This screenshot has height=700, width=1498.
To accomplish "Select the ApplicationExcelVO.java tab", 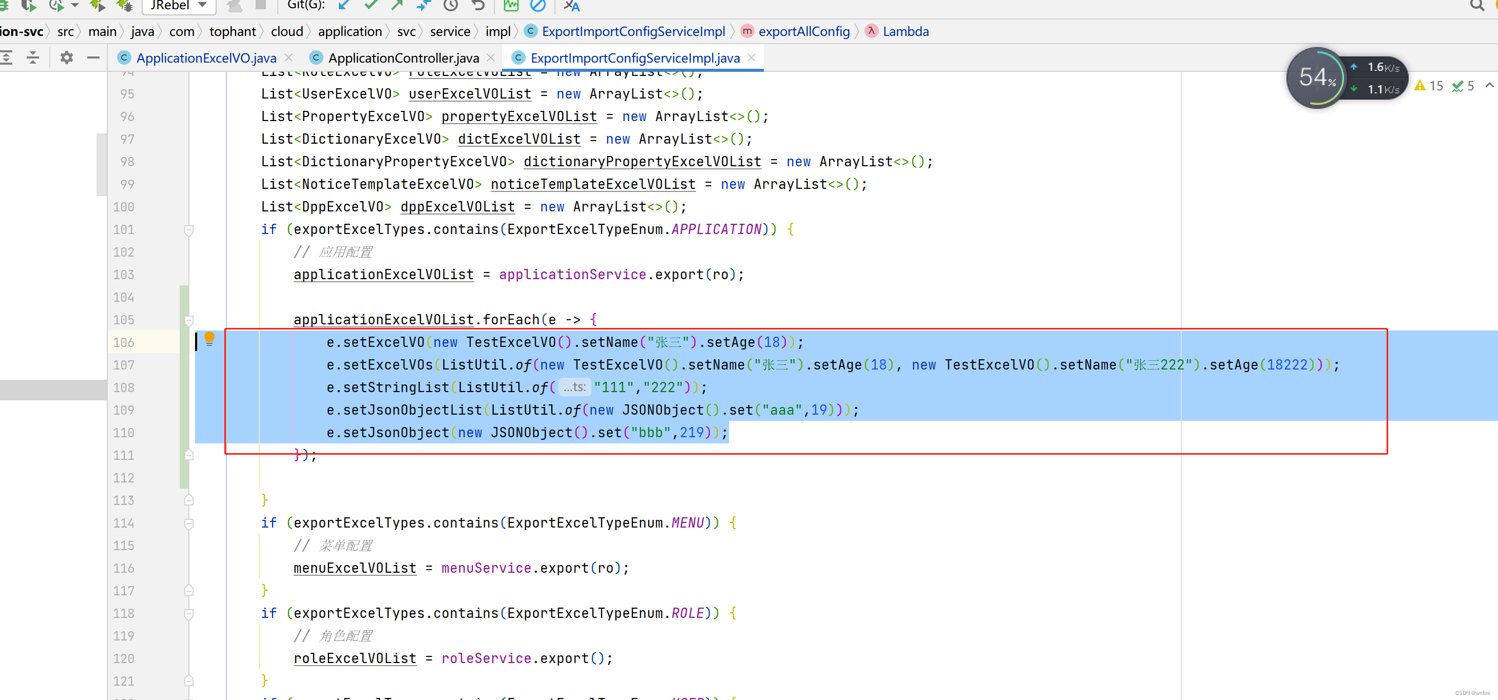I will pos(205,59).
